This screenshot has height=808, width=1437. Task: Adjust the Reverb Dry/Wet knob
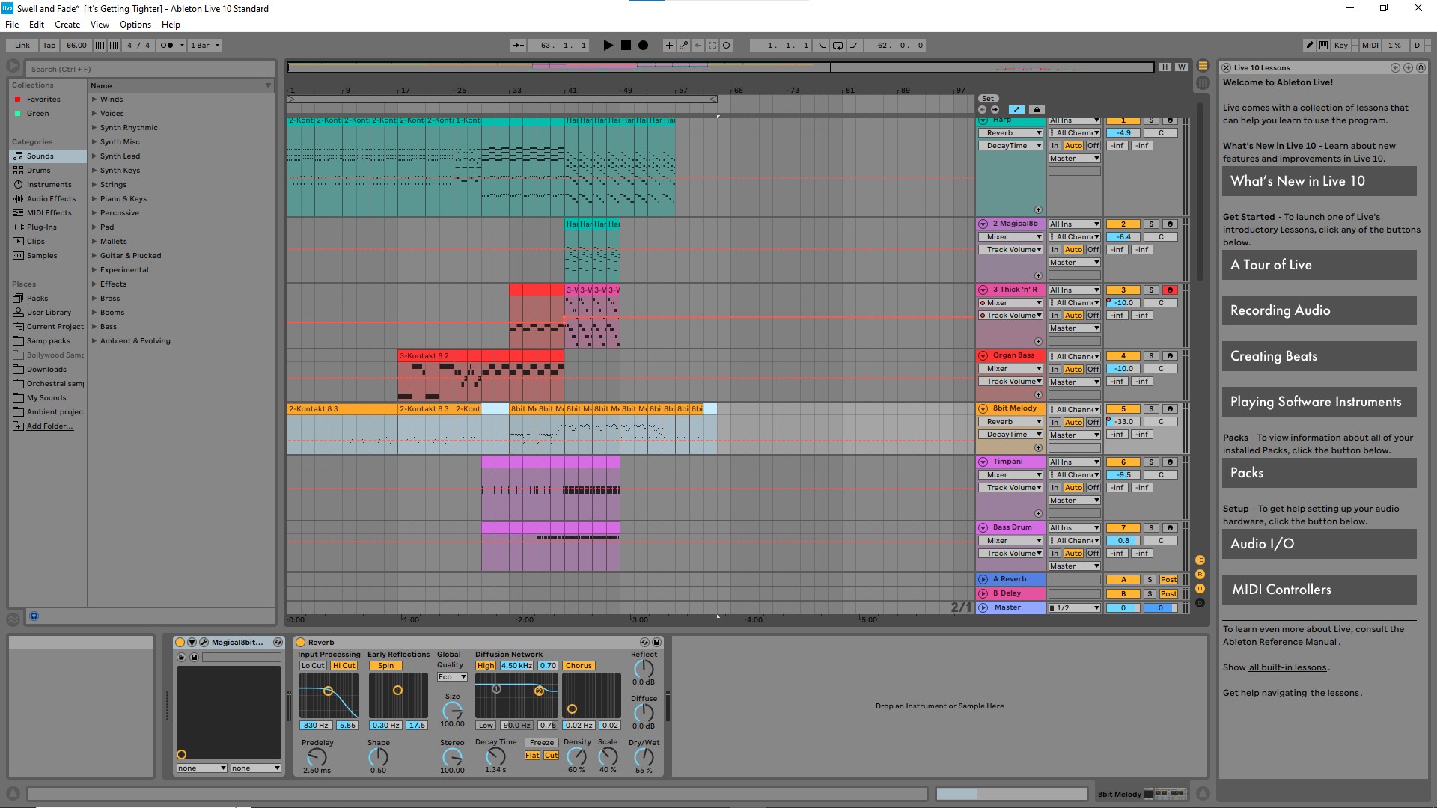[x=644, y=757]
